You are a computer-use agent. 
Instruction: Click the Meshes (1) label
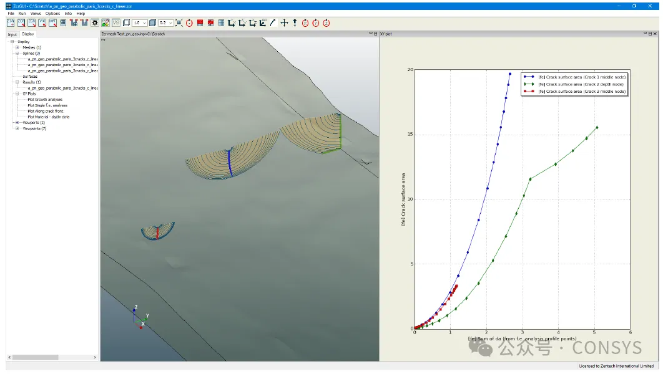32,47
